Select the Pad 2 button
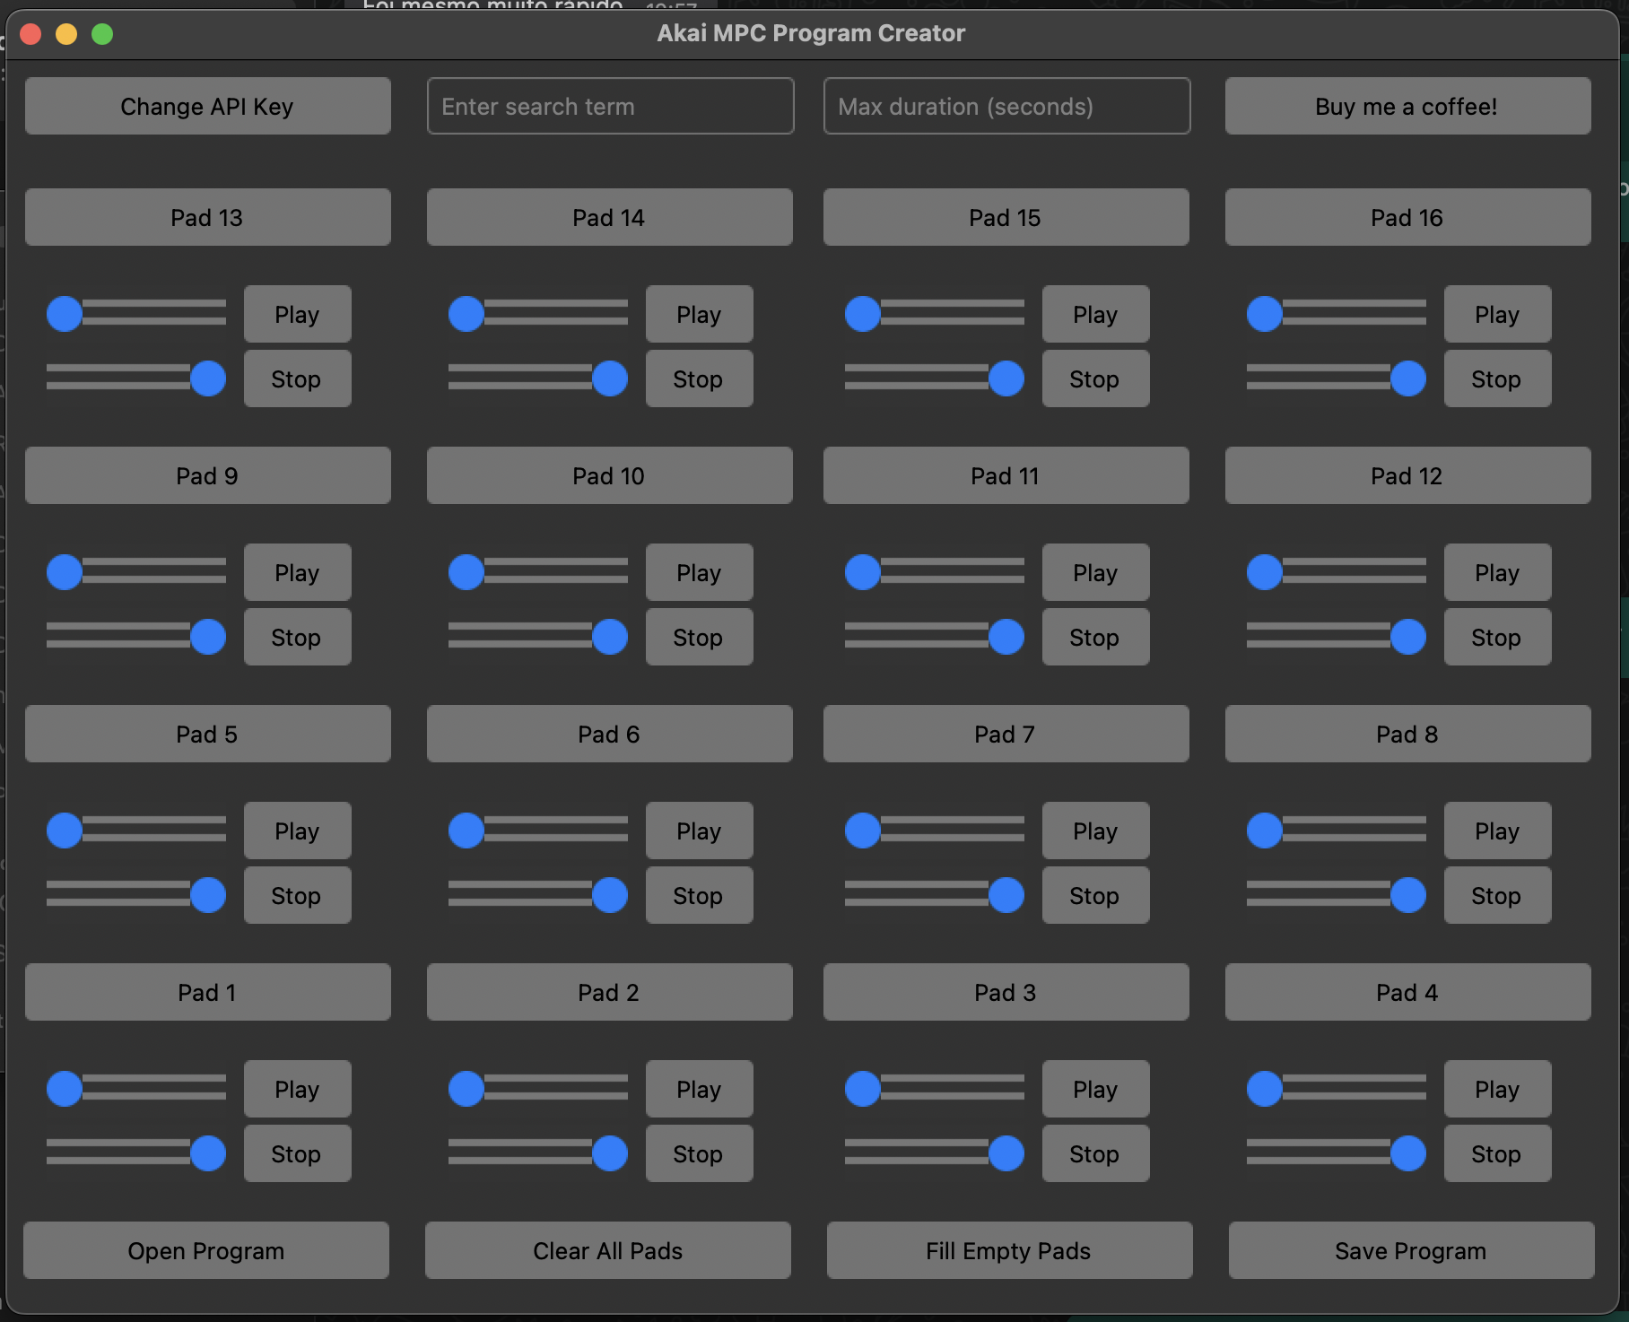Screen dimensions: 1629x1322 (x=609, y=992)
